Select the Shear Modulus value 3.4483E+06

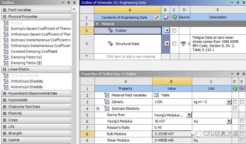tap(172, 140)
